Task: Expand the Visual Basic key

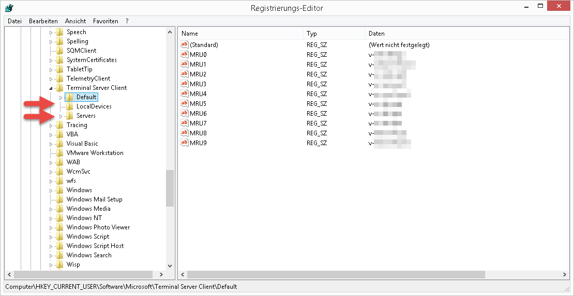Action: coord(51,144)
